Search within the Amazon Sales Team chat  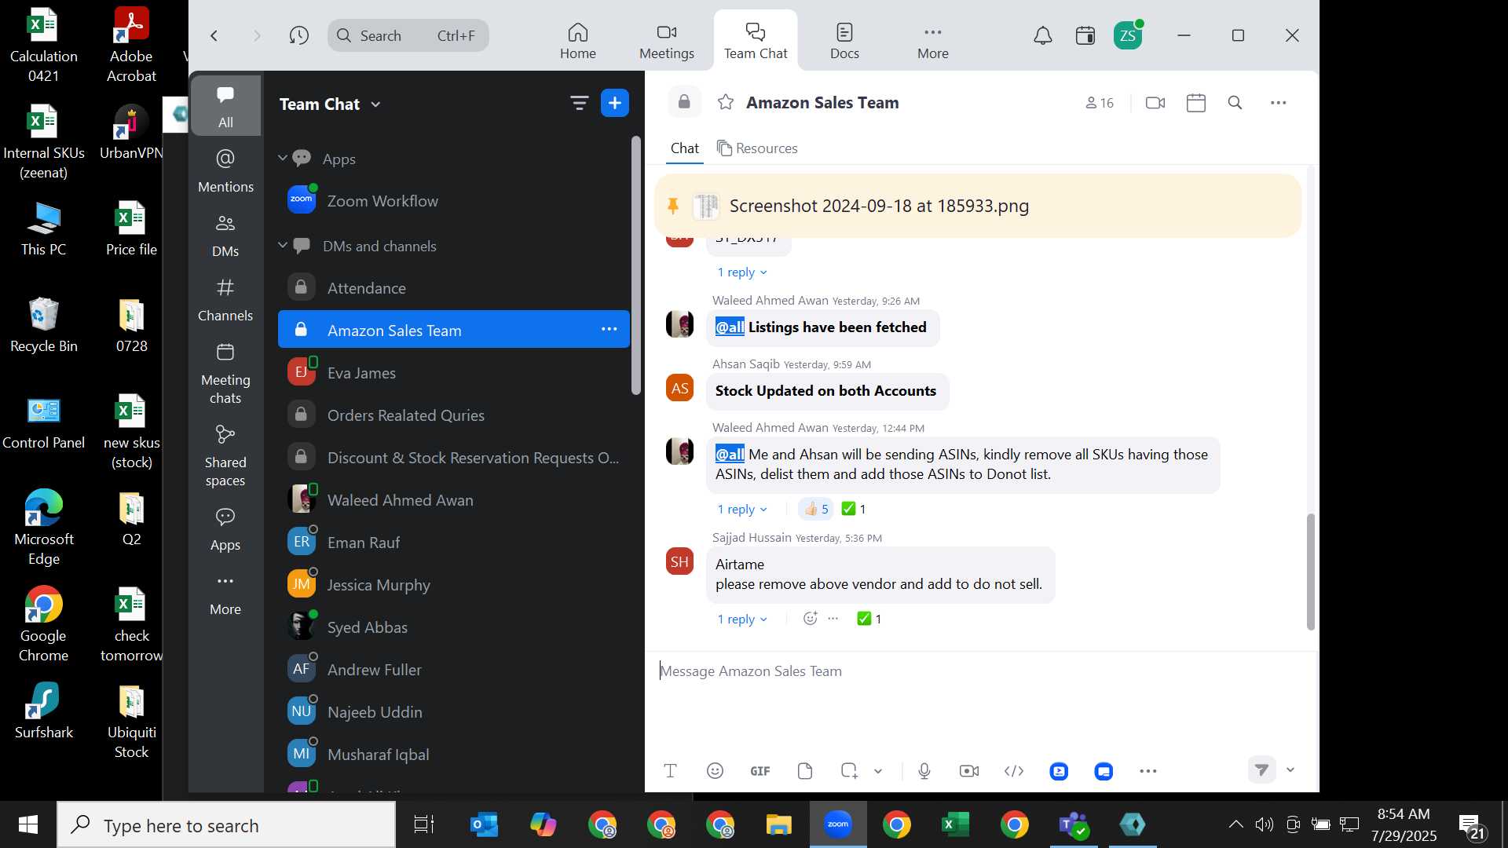1235,103
